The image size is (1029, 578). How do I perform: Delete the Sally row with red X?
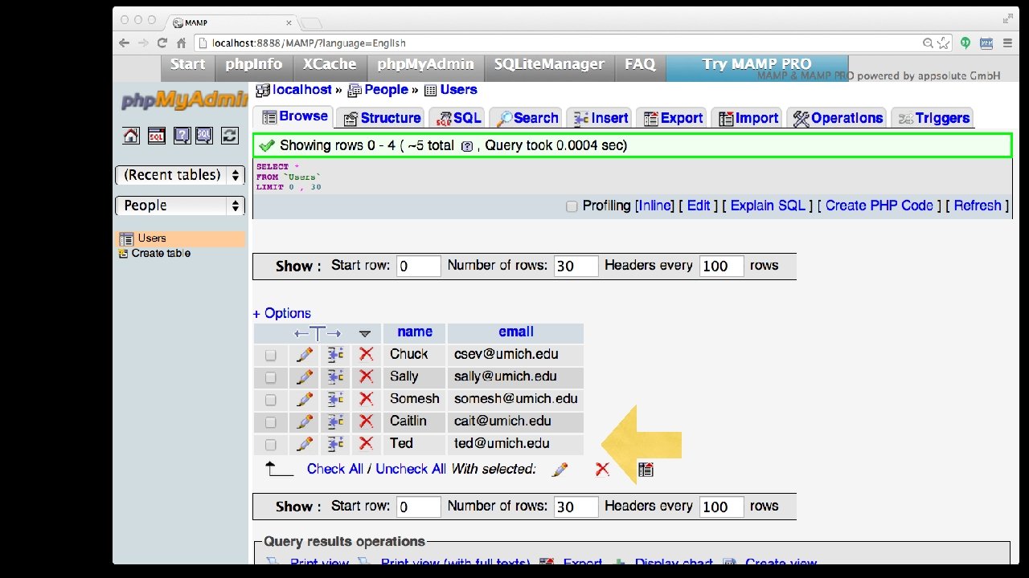[x=367, y=377]
